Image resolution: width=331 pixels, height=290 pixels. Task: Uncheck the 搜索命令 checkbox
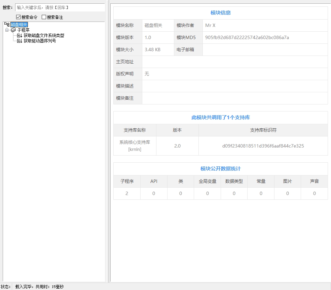(x=19, y=17)
